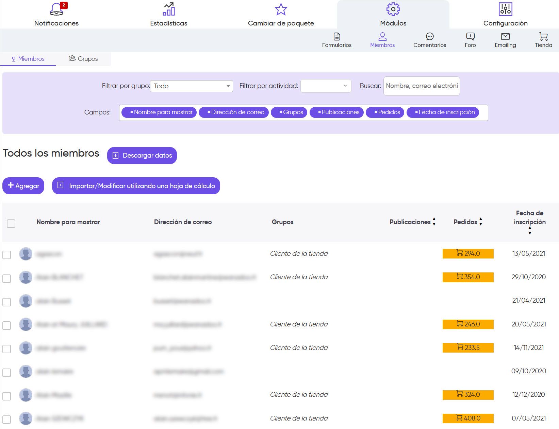The image size is (559, 429).
Task: Remove the Nombre para mostrar field tag
Action: click(131, 112)
